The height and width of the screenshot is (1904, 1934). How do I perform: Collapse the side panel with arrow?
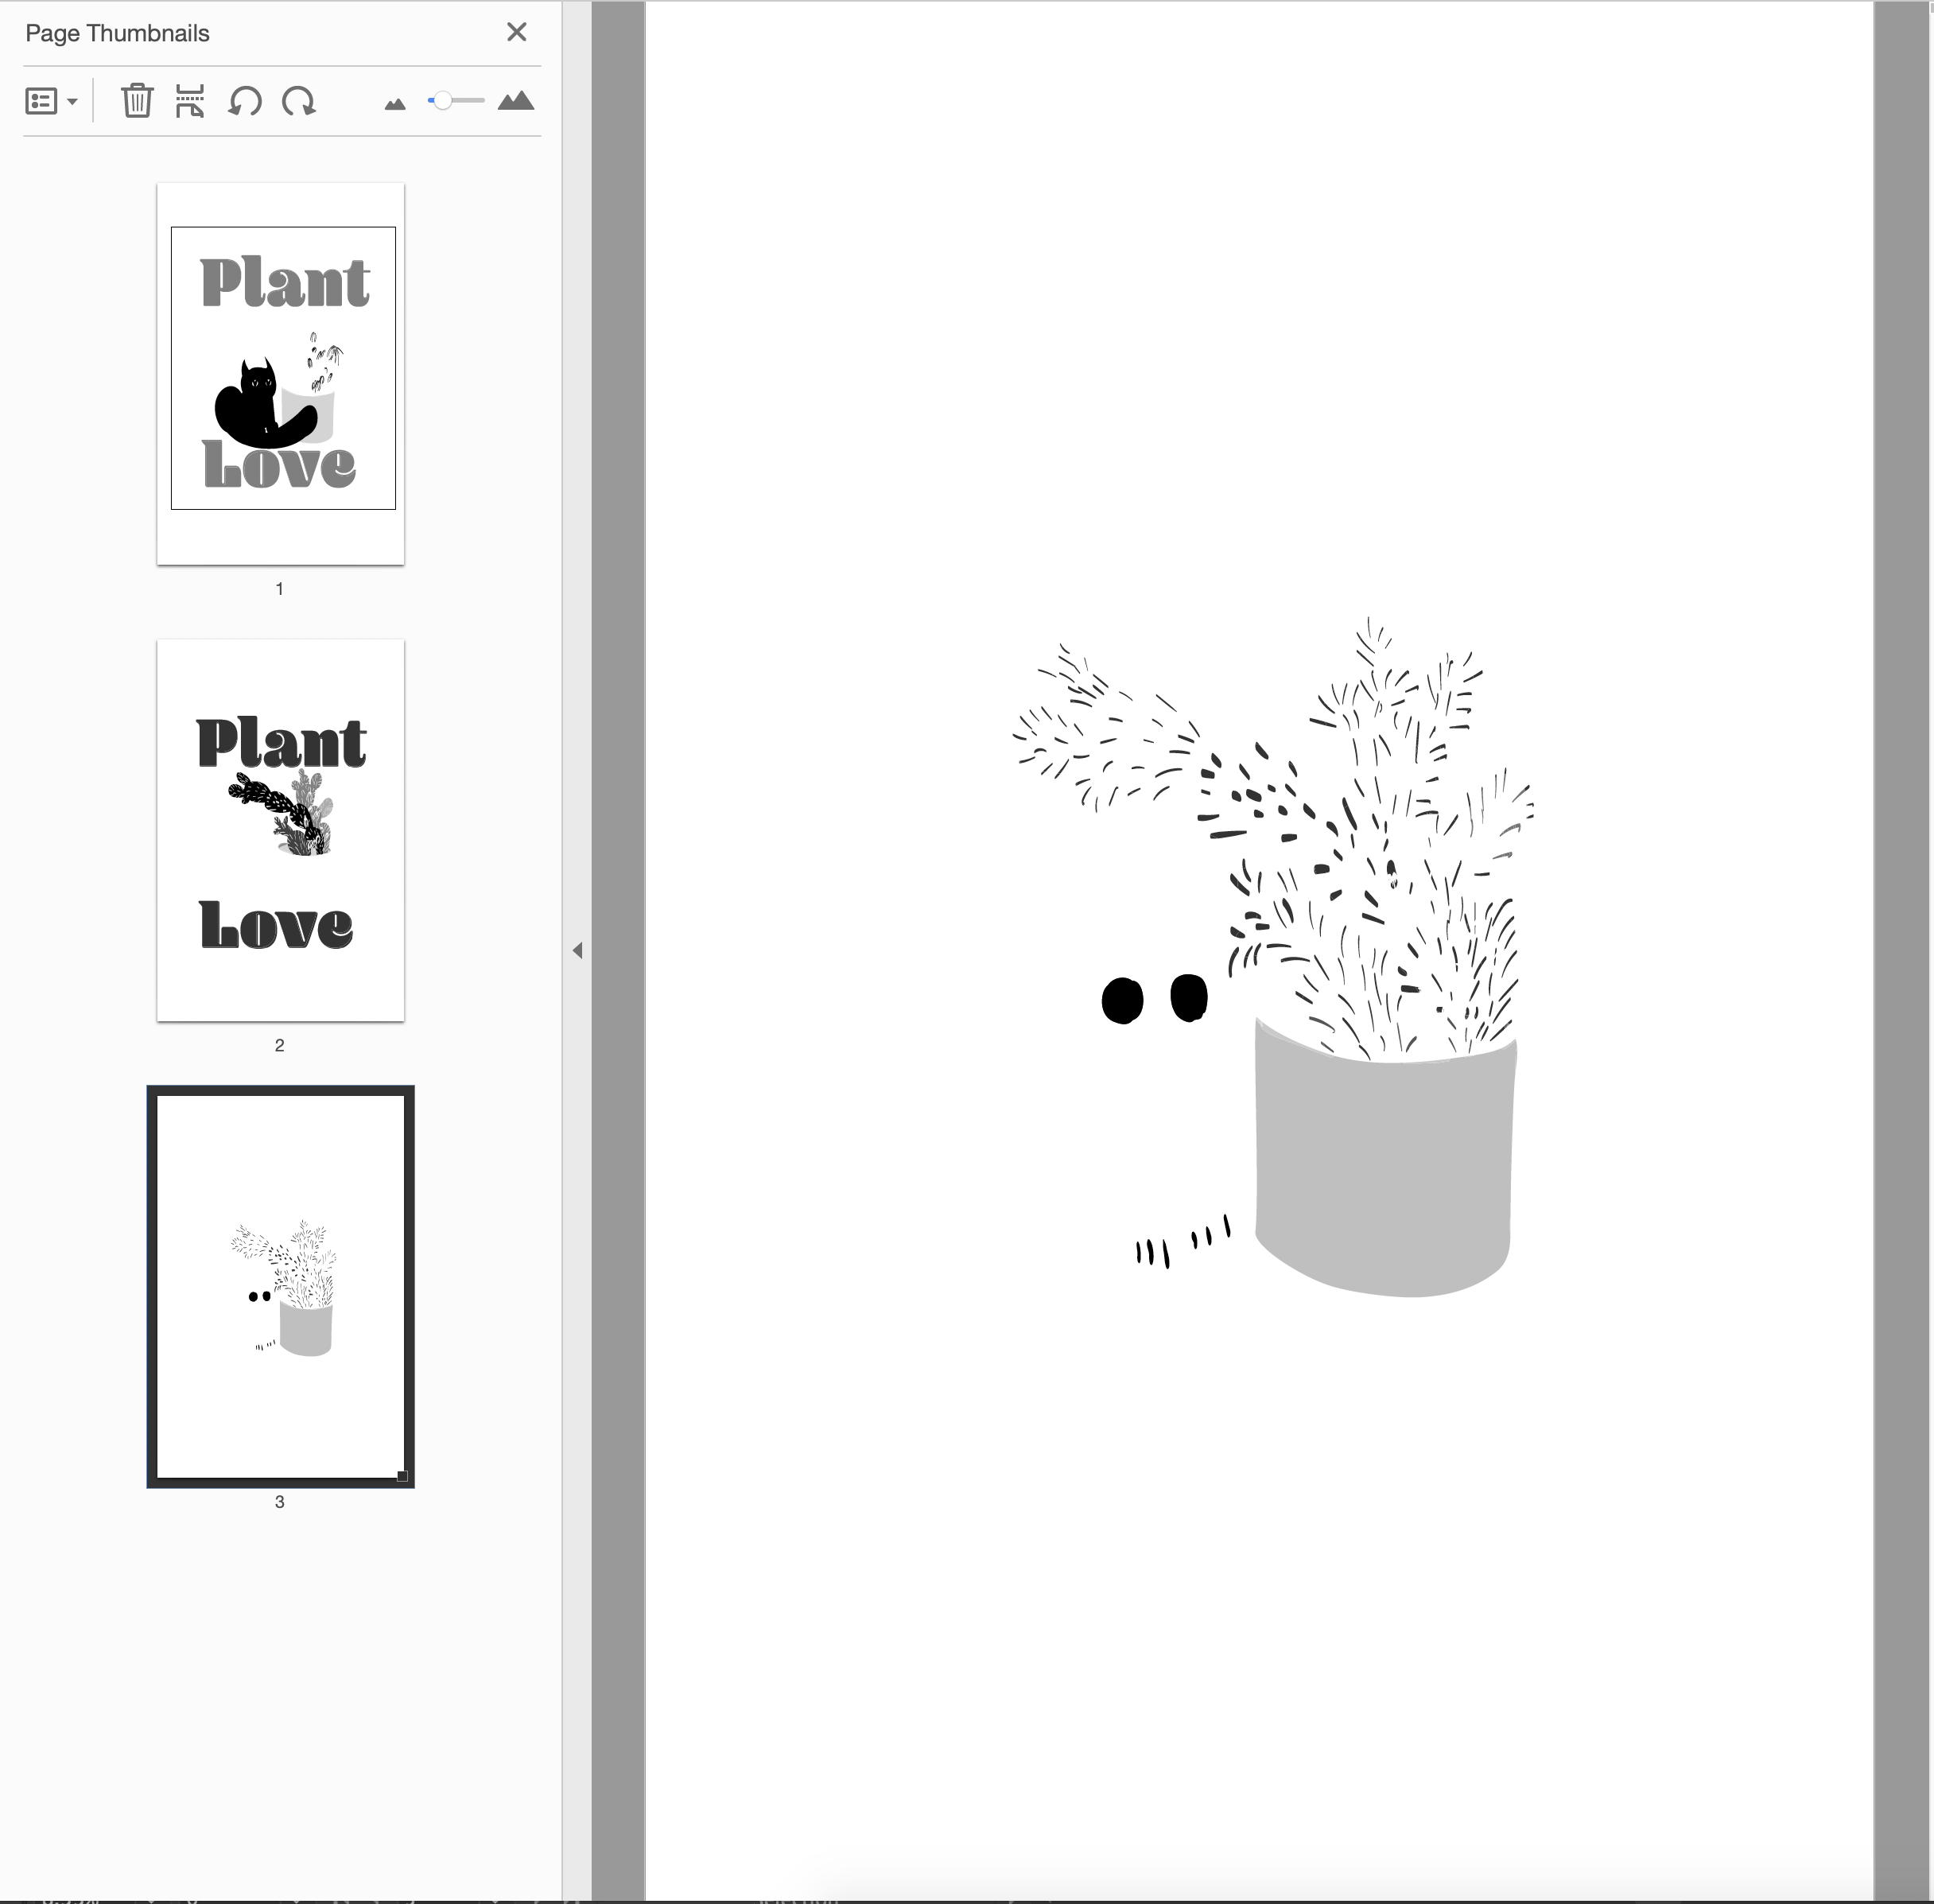(577, 950)
